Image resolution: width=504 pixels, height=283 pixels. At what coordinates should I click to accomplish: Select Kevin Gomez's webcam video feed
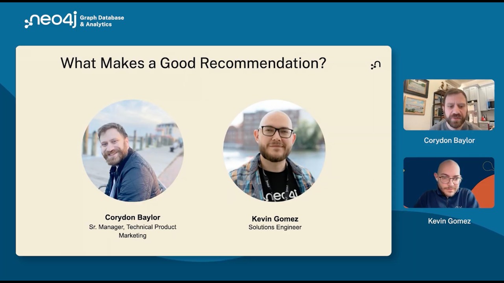coord(449,183)
